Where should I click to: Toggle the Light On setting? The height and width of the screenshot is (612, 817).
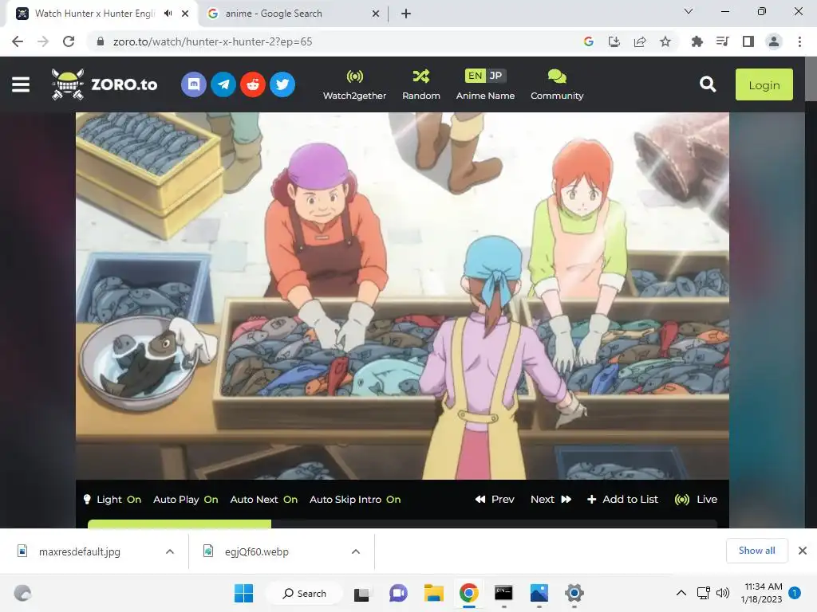pos(112,500)
